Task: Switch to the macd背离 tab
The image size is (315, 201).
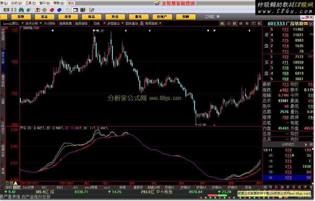Action: 91,187
